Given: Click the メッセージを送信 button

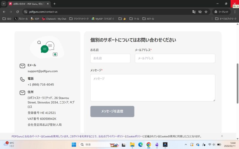Looking at the screenshot, I should tap(112, 111).
